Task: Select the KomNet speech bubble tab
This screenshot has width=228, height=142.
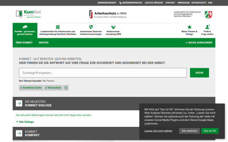Action: click(25, 30)
